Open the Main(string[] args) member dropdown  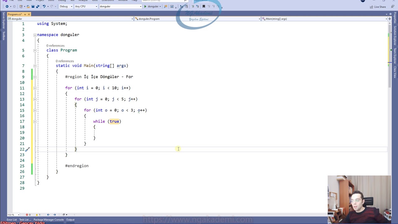click(x=325, y=19)
